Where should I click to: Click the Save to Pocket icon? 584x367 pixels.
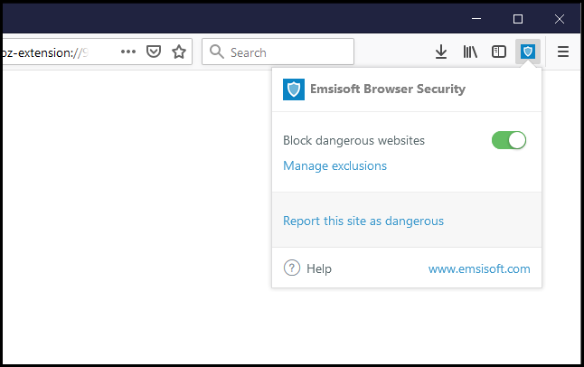154,52
